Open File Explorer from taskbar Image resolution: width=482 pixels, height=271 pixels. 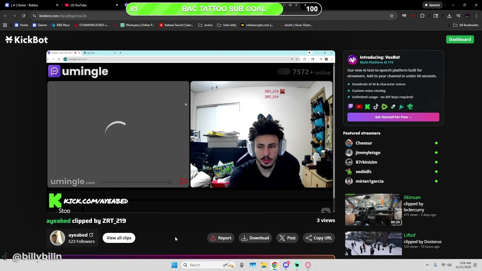(264, 265)
